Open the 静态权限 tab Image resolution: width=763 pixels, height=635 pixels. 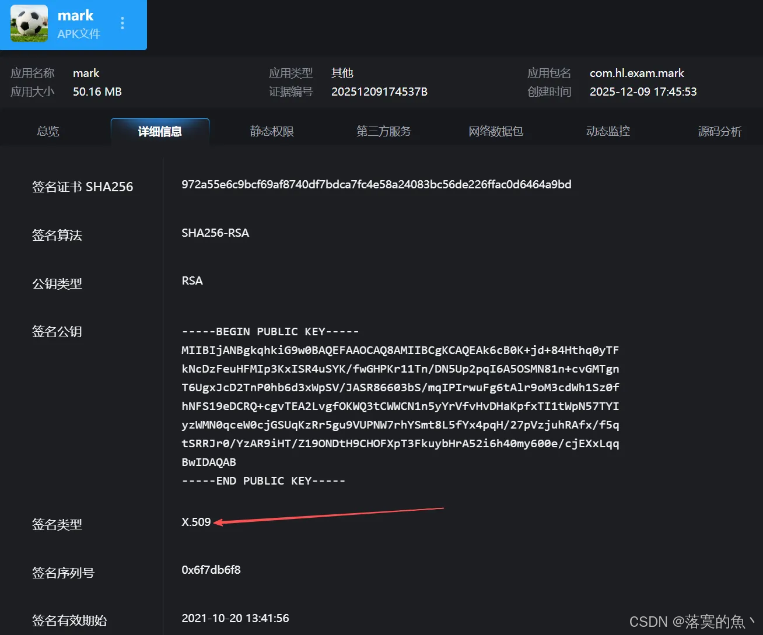(272, 131)
